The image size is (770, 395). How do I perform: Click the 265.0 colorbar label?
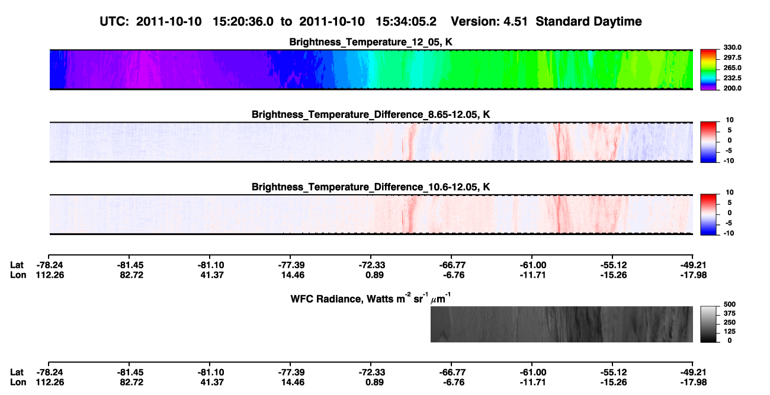point(732,68)
